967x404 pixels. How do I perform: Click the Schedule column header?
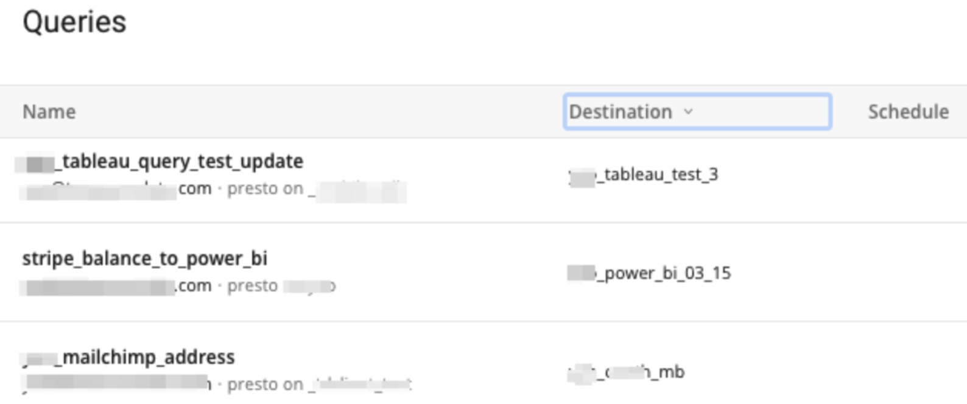point(908,111)
